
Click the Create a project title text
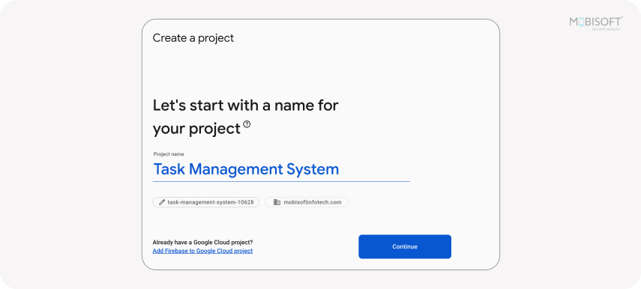(193, 38)
